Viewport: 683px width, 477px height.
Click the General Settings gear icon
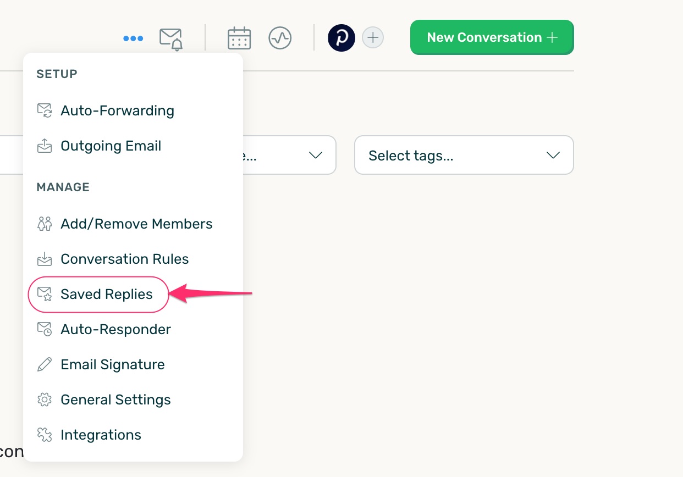[45, 400]
